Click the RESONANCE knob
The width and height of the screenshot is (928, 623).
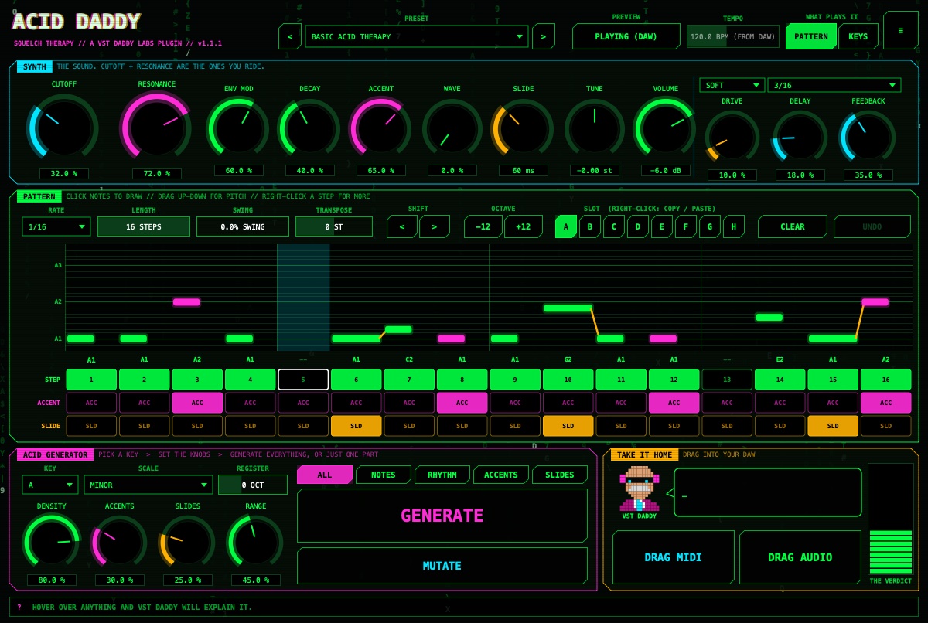[156, 128]
